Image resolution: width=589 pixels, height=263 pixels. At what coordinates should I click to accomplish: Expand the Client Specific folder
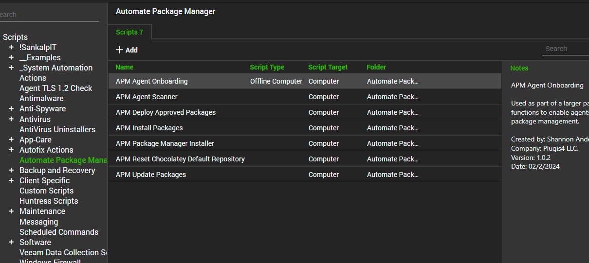[11, 180]
